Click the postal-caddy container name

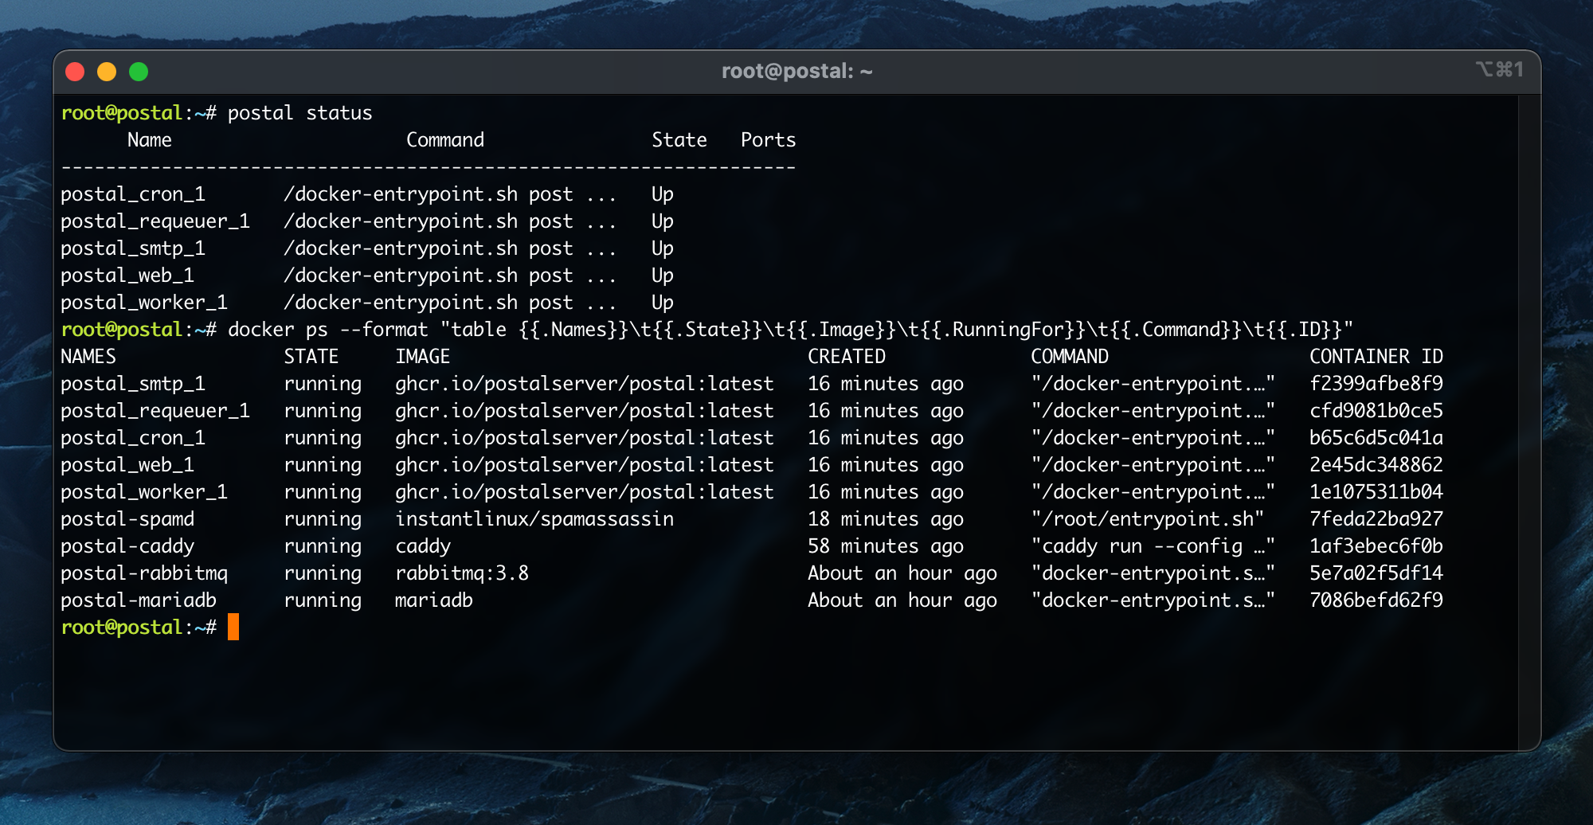click(127, 546)
